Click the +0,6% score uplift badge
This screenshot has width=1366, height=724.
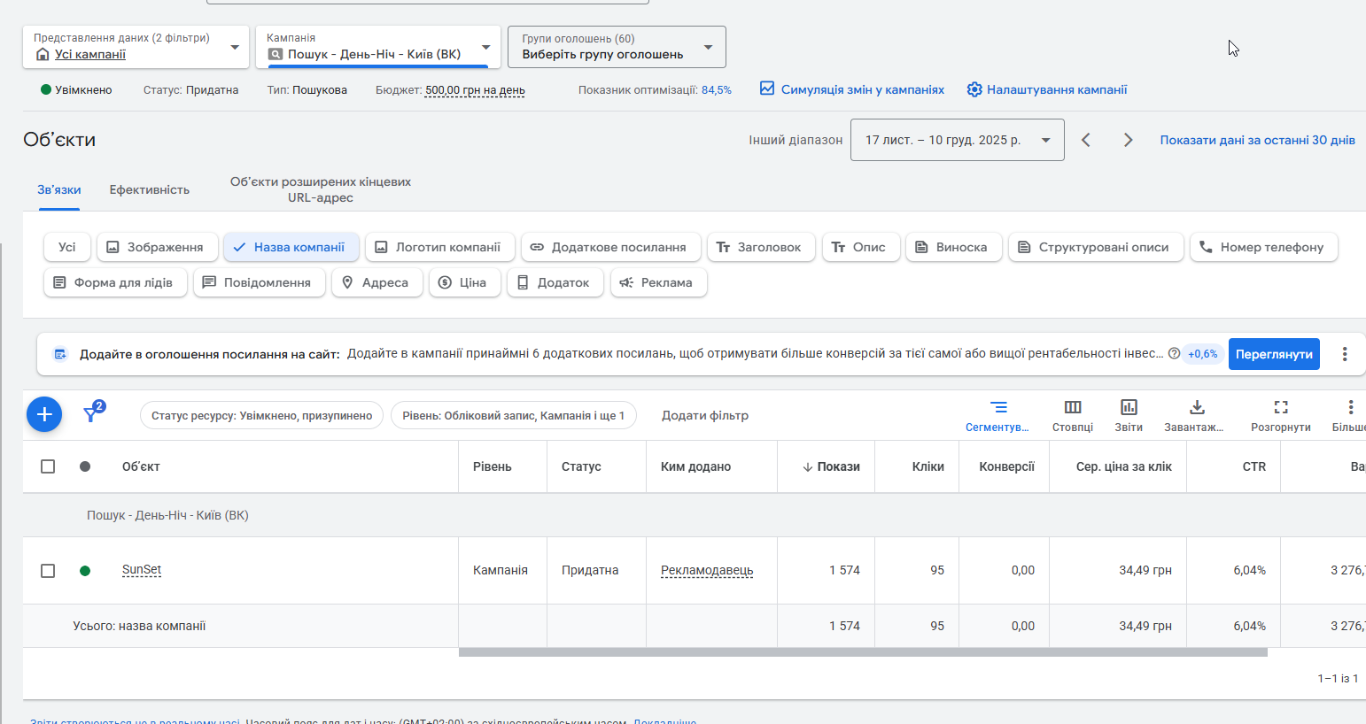pyautogui.click(x=1203, y=354)
